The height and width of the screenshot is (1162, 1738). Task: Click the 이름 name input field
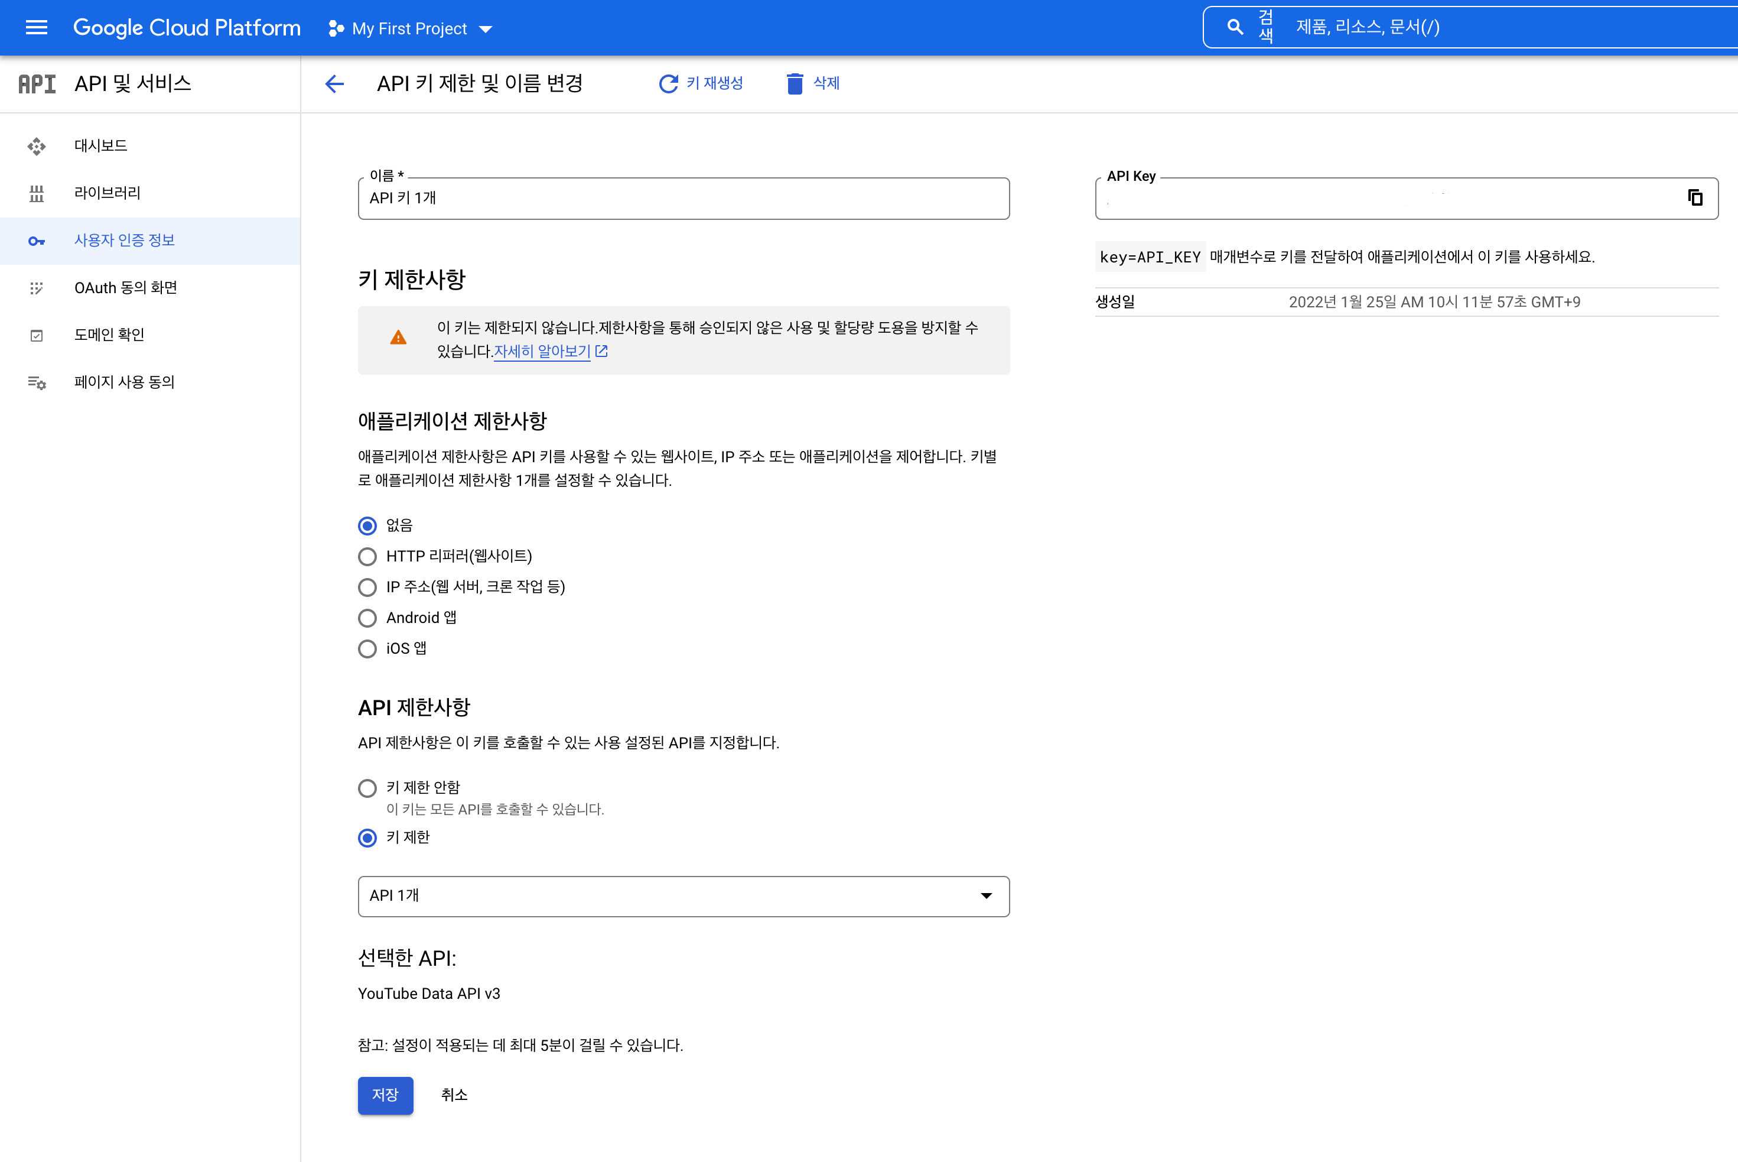683,199
